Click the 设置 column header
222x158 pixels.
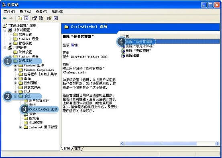tap(168, 36)
